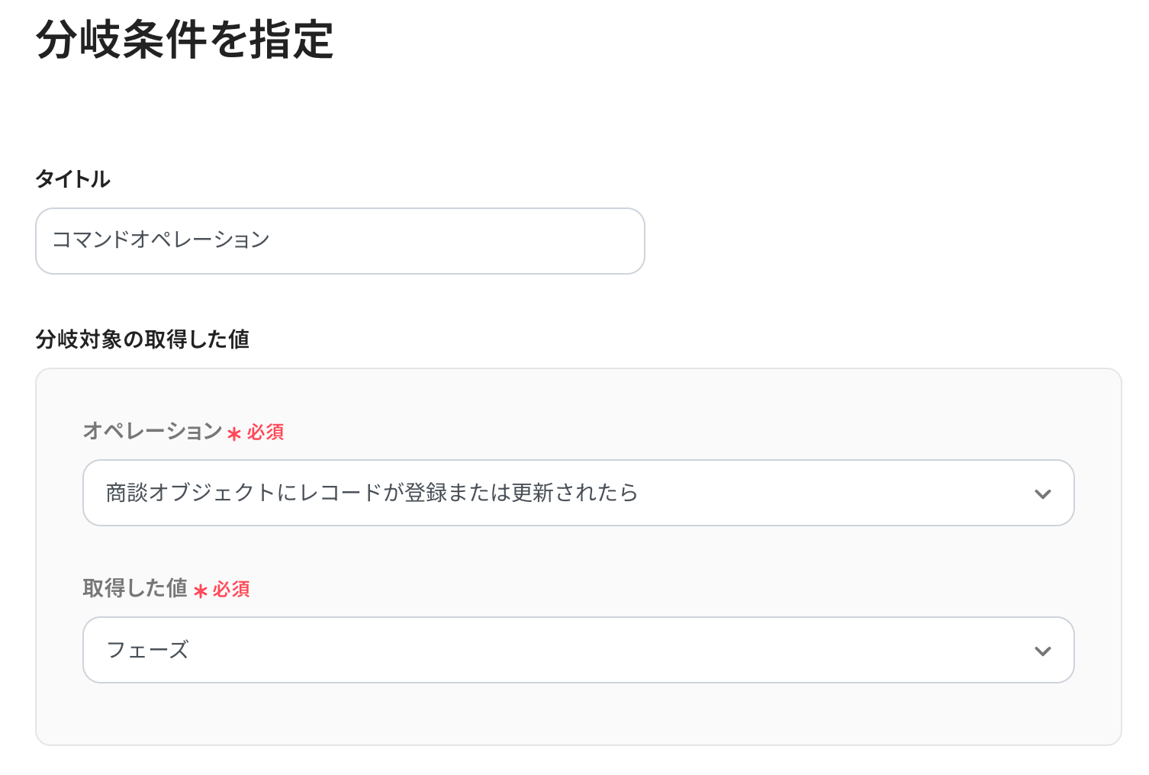Click 必須 marker next to 取得した値
This screenshot has width=1149, height=775.
point(231,590)
